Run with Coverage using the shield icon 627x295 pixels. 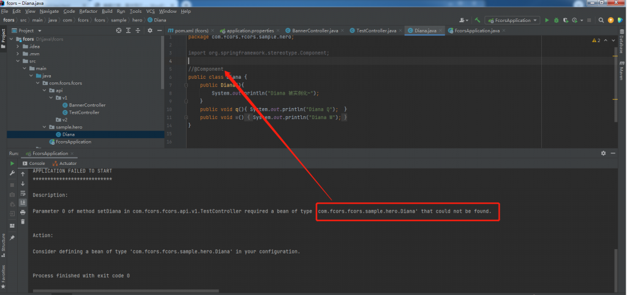[x=565, y=20]
